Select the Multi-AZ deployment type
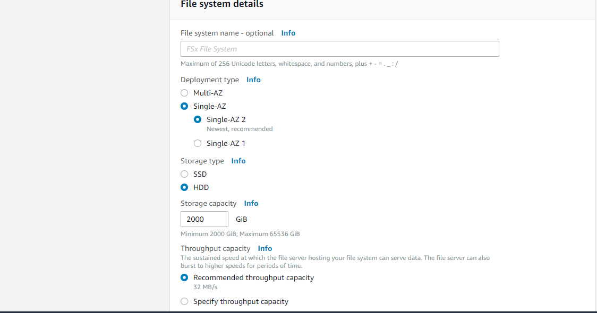Image resolution: width=597 pixels, height=313 pixels. (184, 93)
